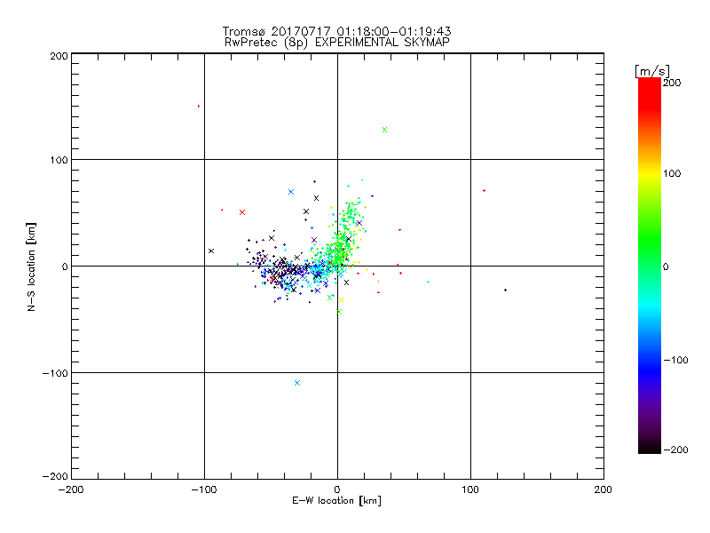
Task: Pick the yellow band of the color bar
Action: 650,173
